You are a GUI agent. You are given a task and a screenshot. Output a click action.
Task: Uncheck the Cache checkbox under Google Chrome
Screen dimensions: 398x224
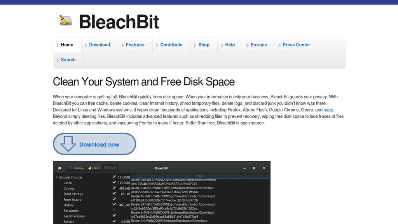point(114,183)
